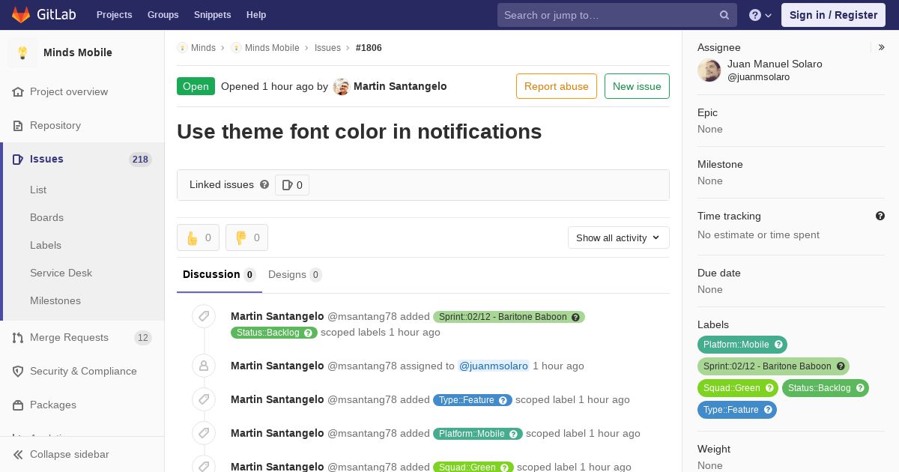Click Martin Santangelo author name link
Viewport: 899px width, 472px height.
400,86
